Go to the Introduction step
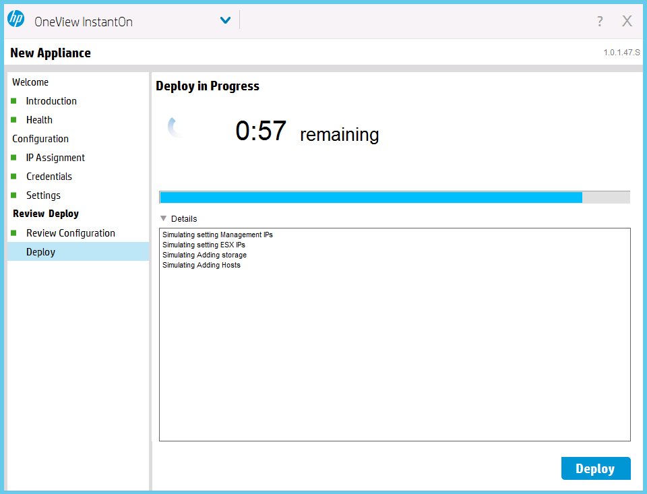The image size is (647, 494). click(x=51, y=101)
